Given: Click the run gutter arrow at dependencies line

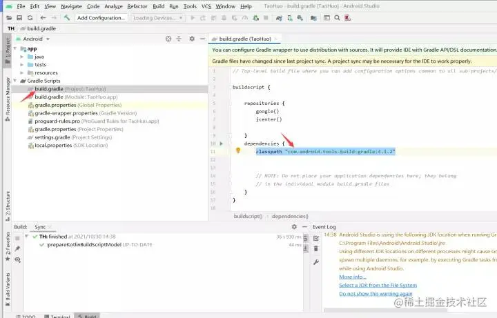Looking at the screenshot, I should 222,143.
